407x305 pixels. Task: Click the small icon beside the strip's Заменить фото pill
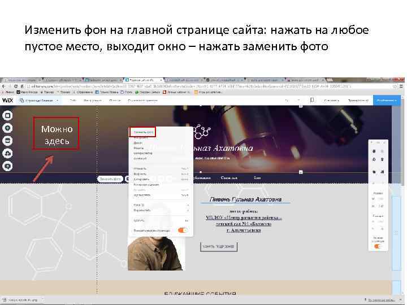coord(127,179)
